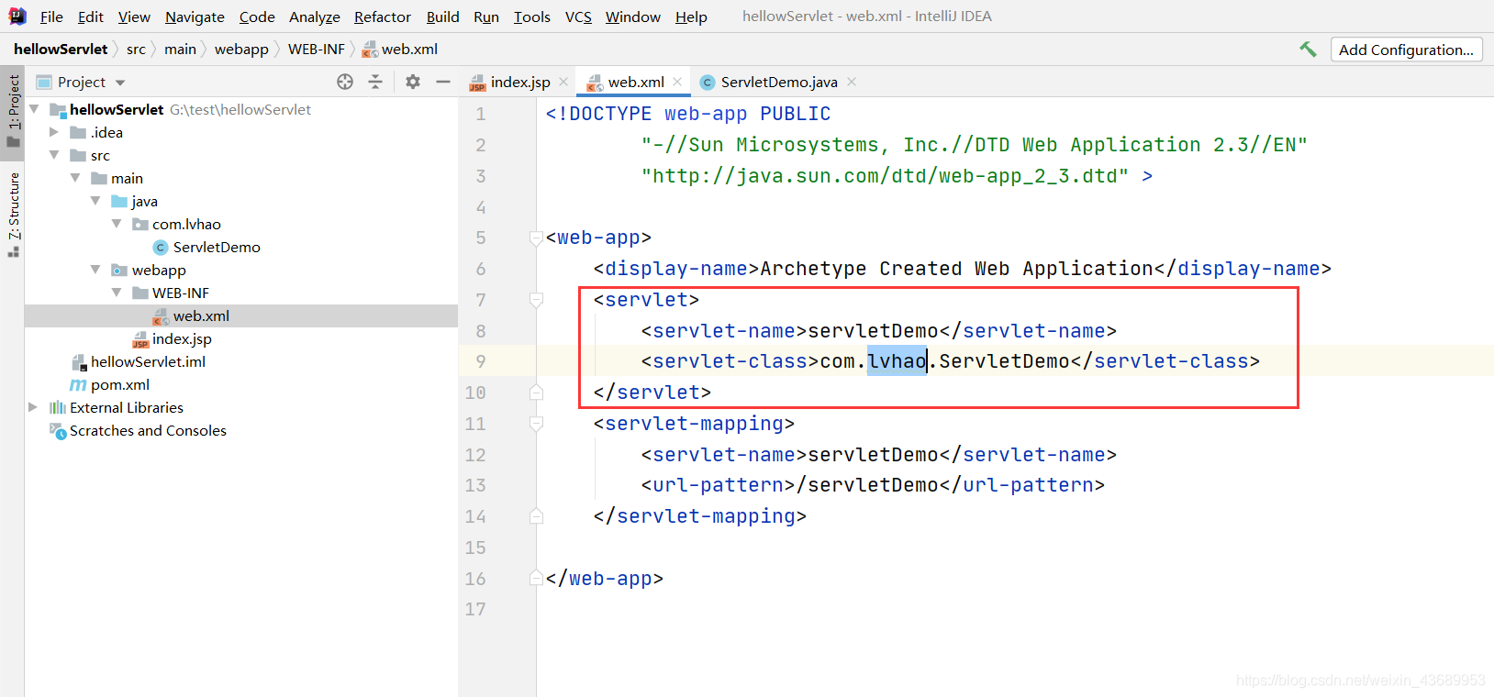Click the index.jsp file icon in tree
1494x697 pixels.
(140, 339)
